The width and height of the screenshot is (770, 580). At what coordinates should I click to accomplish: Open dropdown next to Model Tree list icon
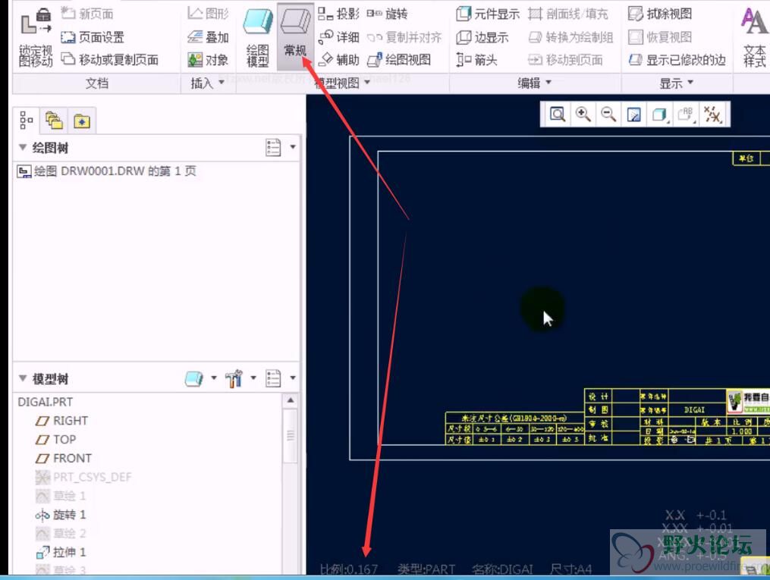(x=293, y=378)
